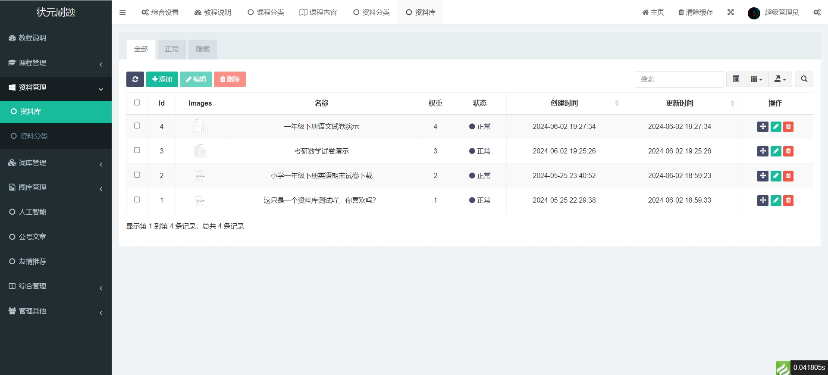Check the box for row Id 1
The height and width of the screenshot is (375, 828).
(x=137, y=200)
